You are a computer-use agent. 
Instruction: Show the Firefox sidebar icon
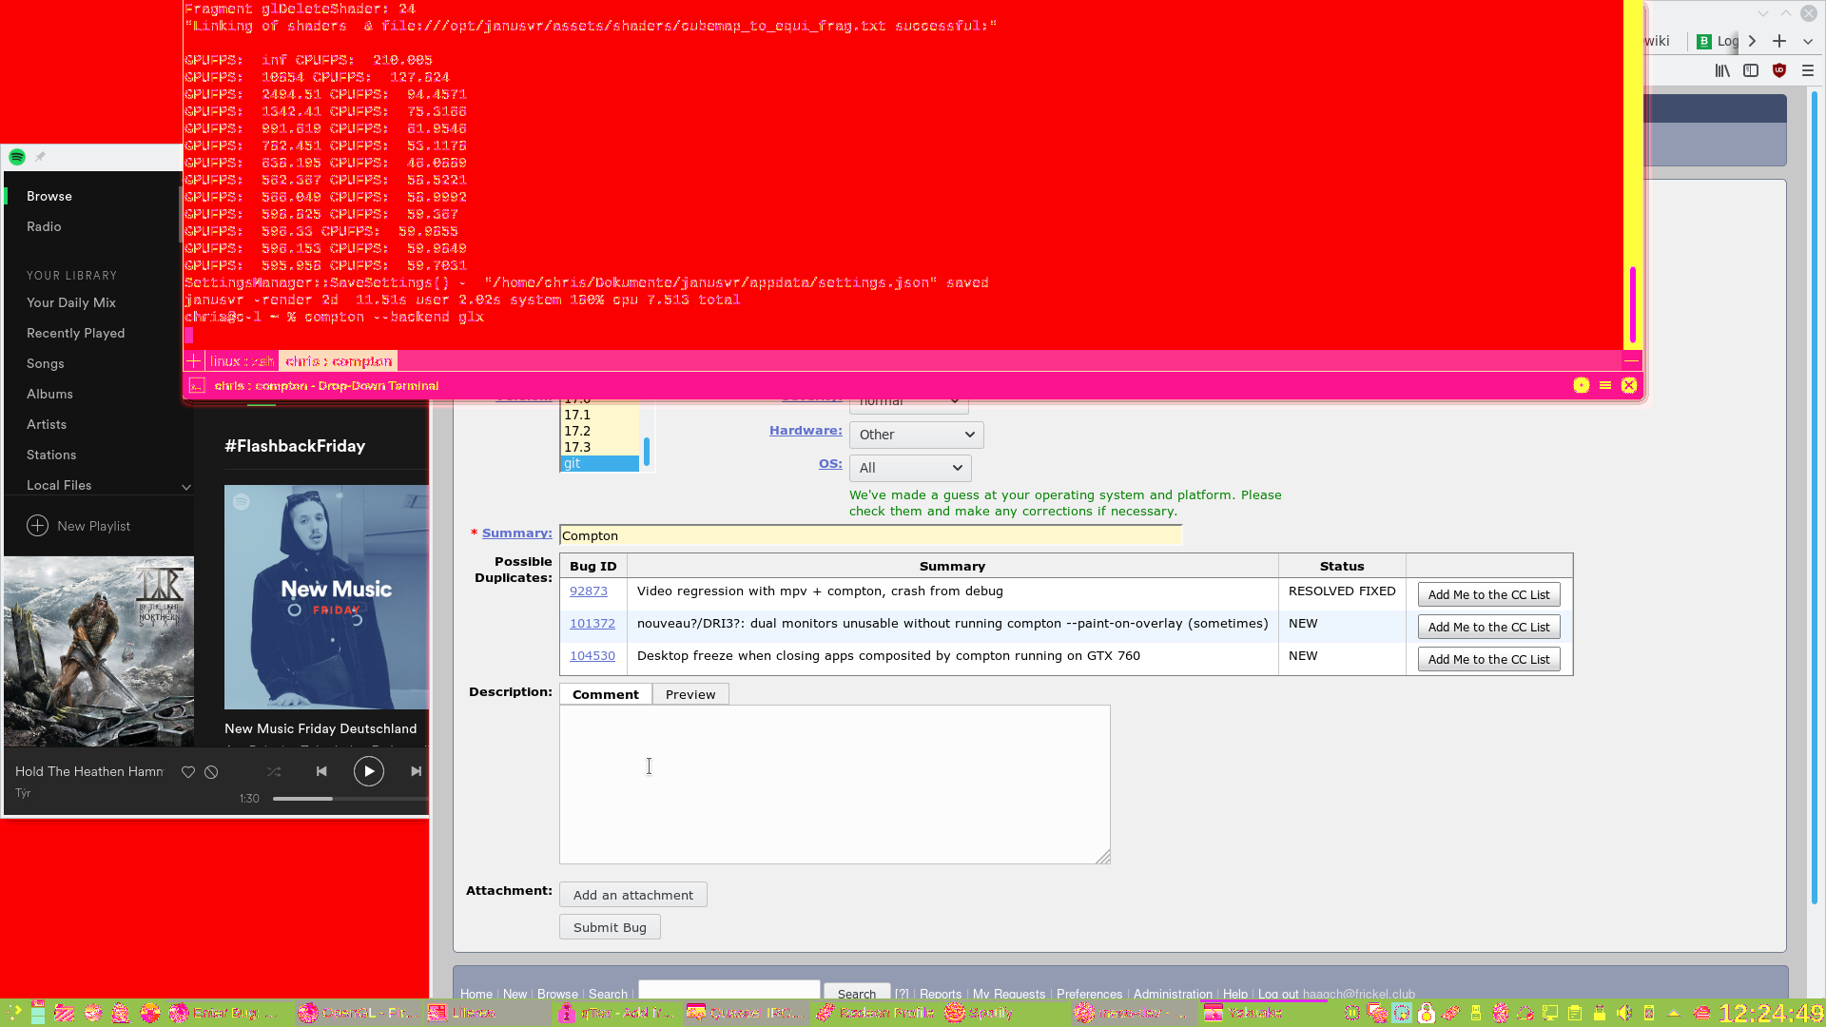coord(1751,70)
